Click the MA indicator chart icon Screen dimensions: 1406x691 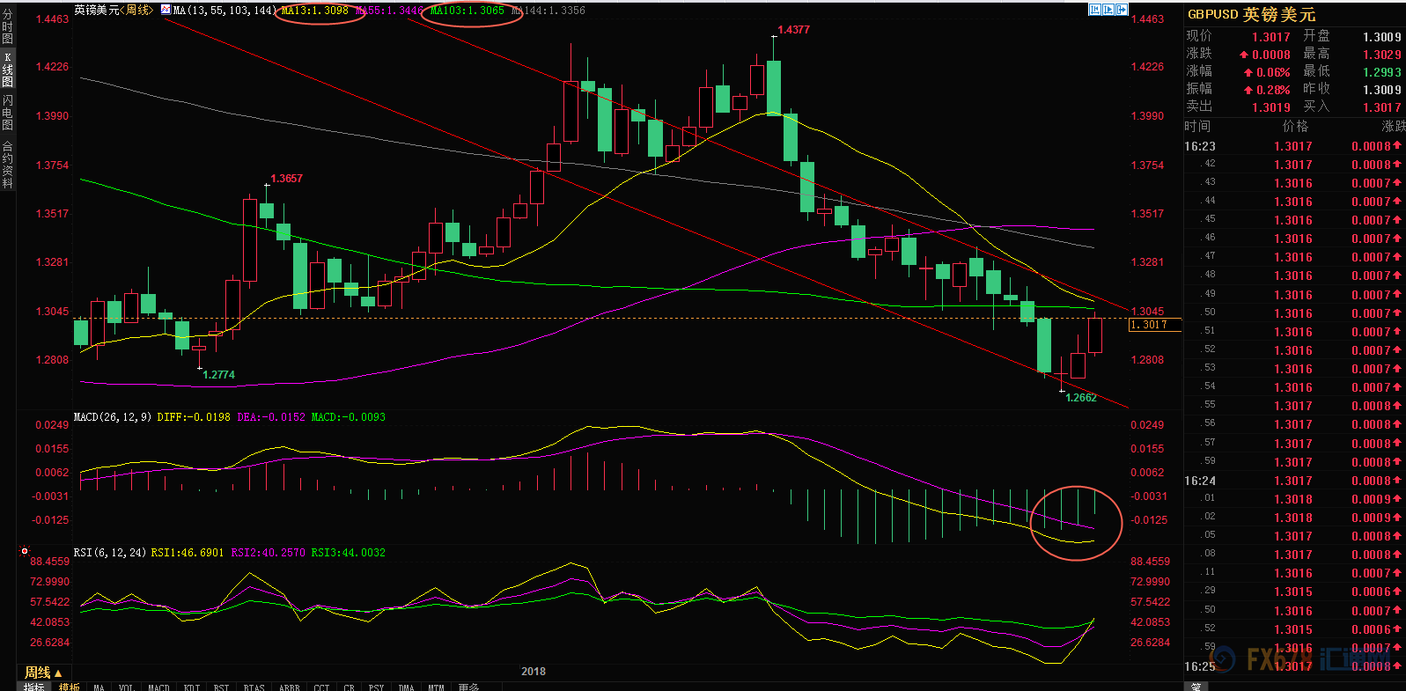pyautogui.click(x=166, y=10)
